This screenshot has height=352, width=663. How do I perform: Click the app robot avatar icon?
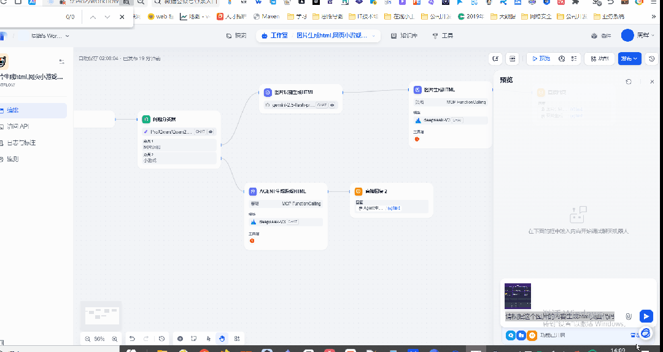pyautogui.click(x=4, y=62)
